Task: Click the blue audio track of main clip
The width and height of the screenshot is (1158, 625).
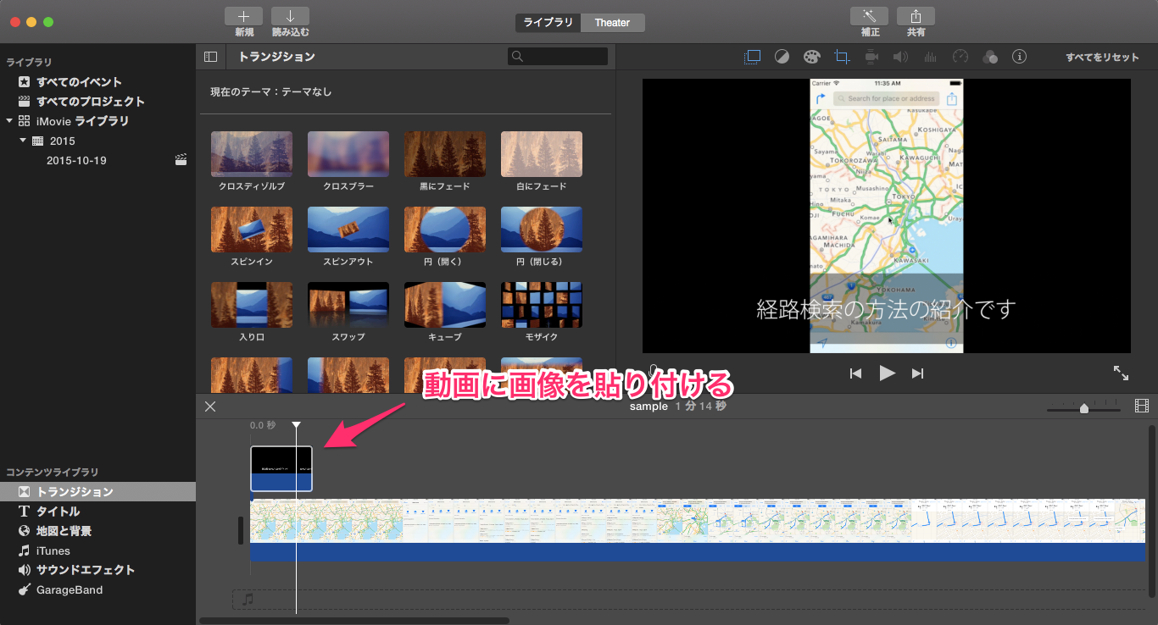Action: 698,552
